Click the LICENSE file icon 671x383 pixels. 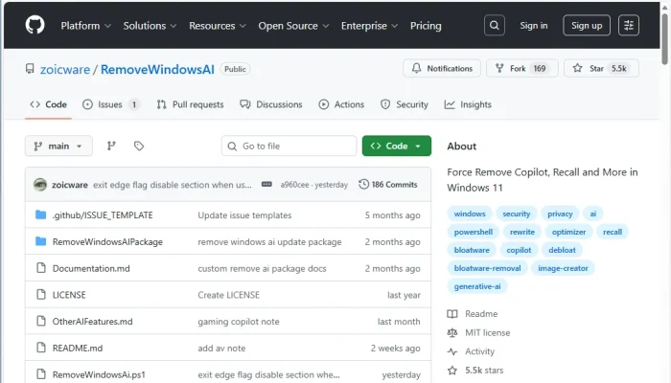41,295
